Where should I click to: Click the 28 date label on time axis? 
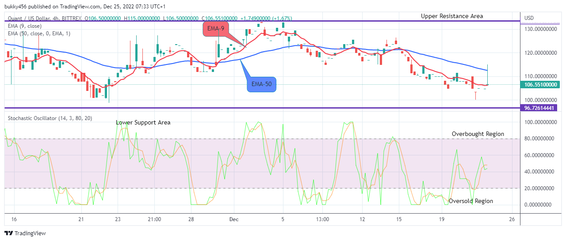(191, 219)
